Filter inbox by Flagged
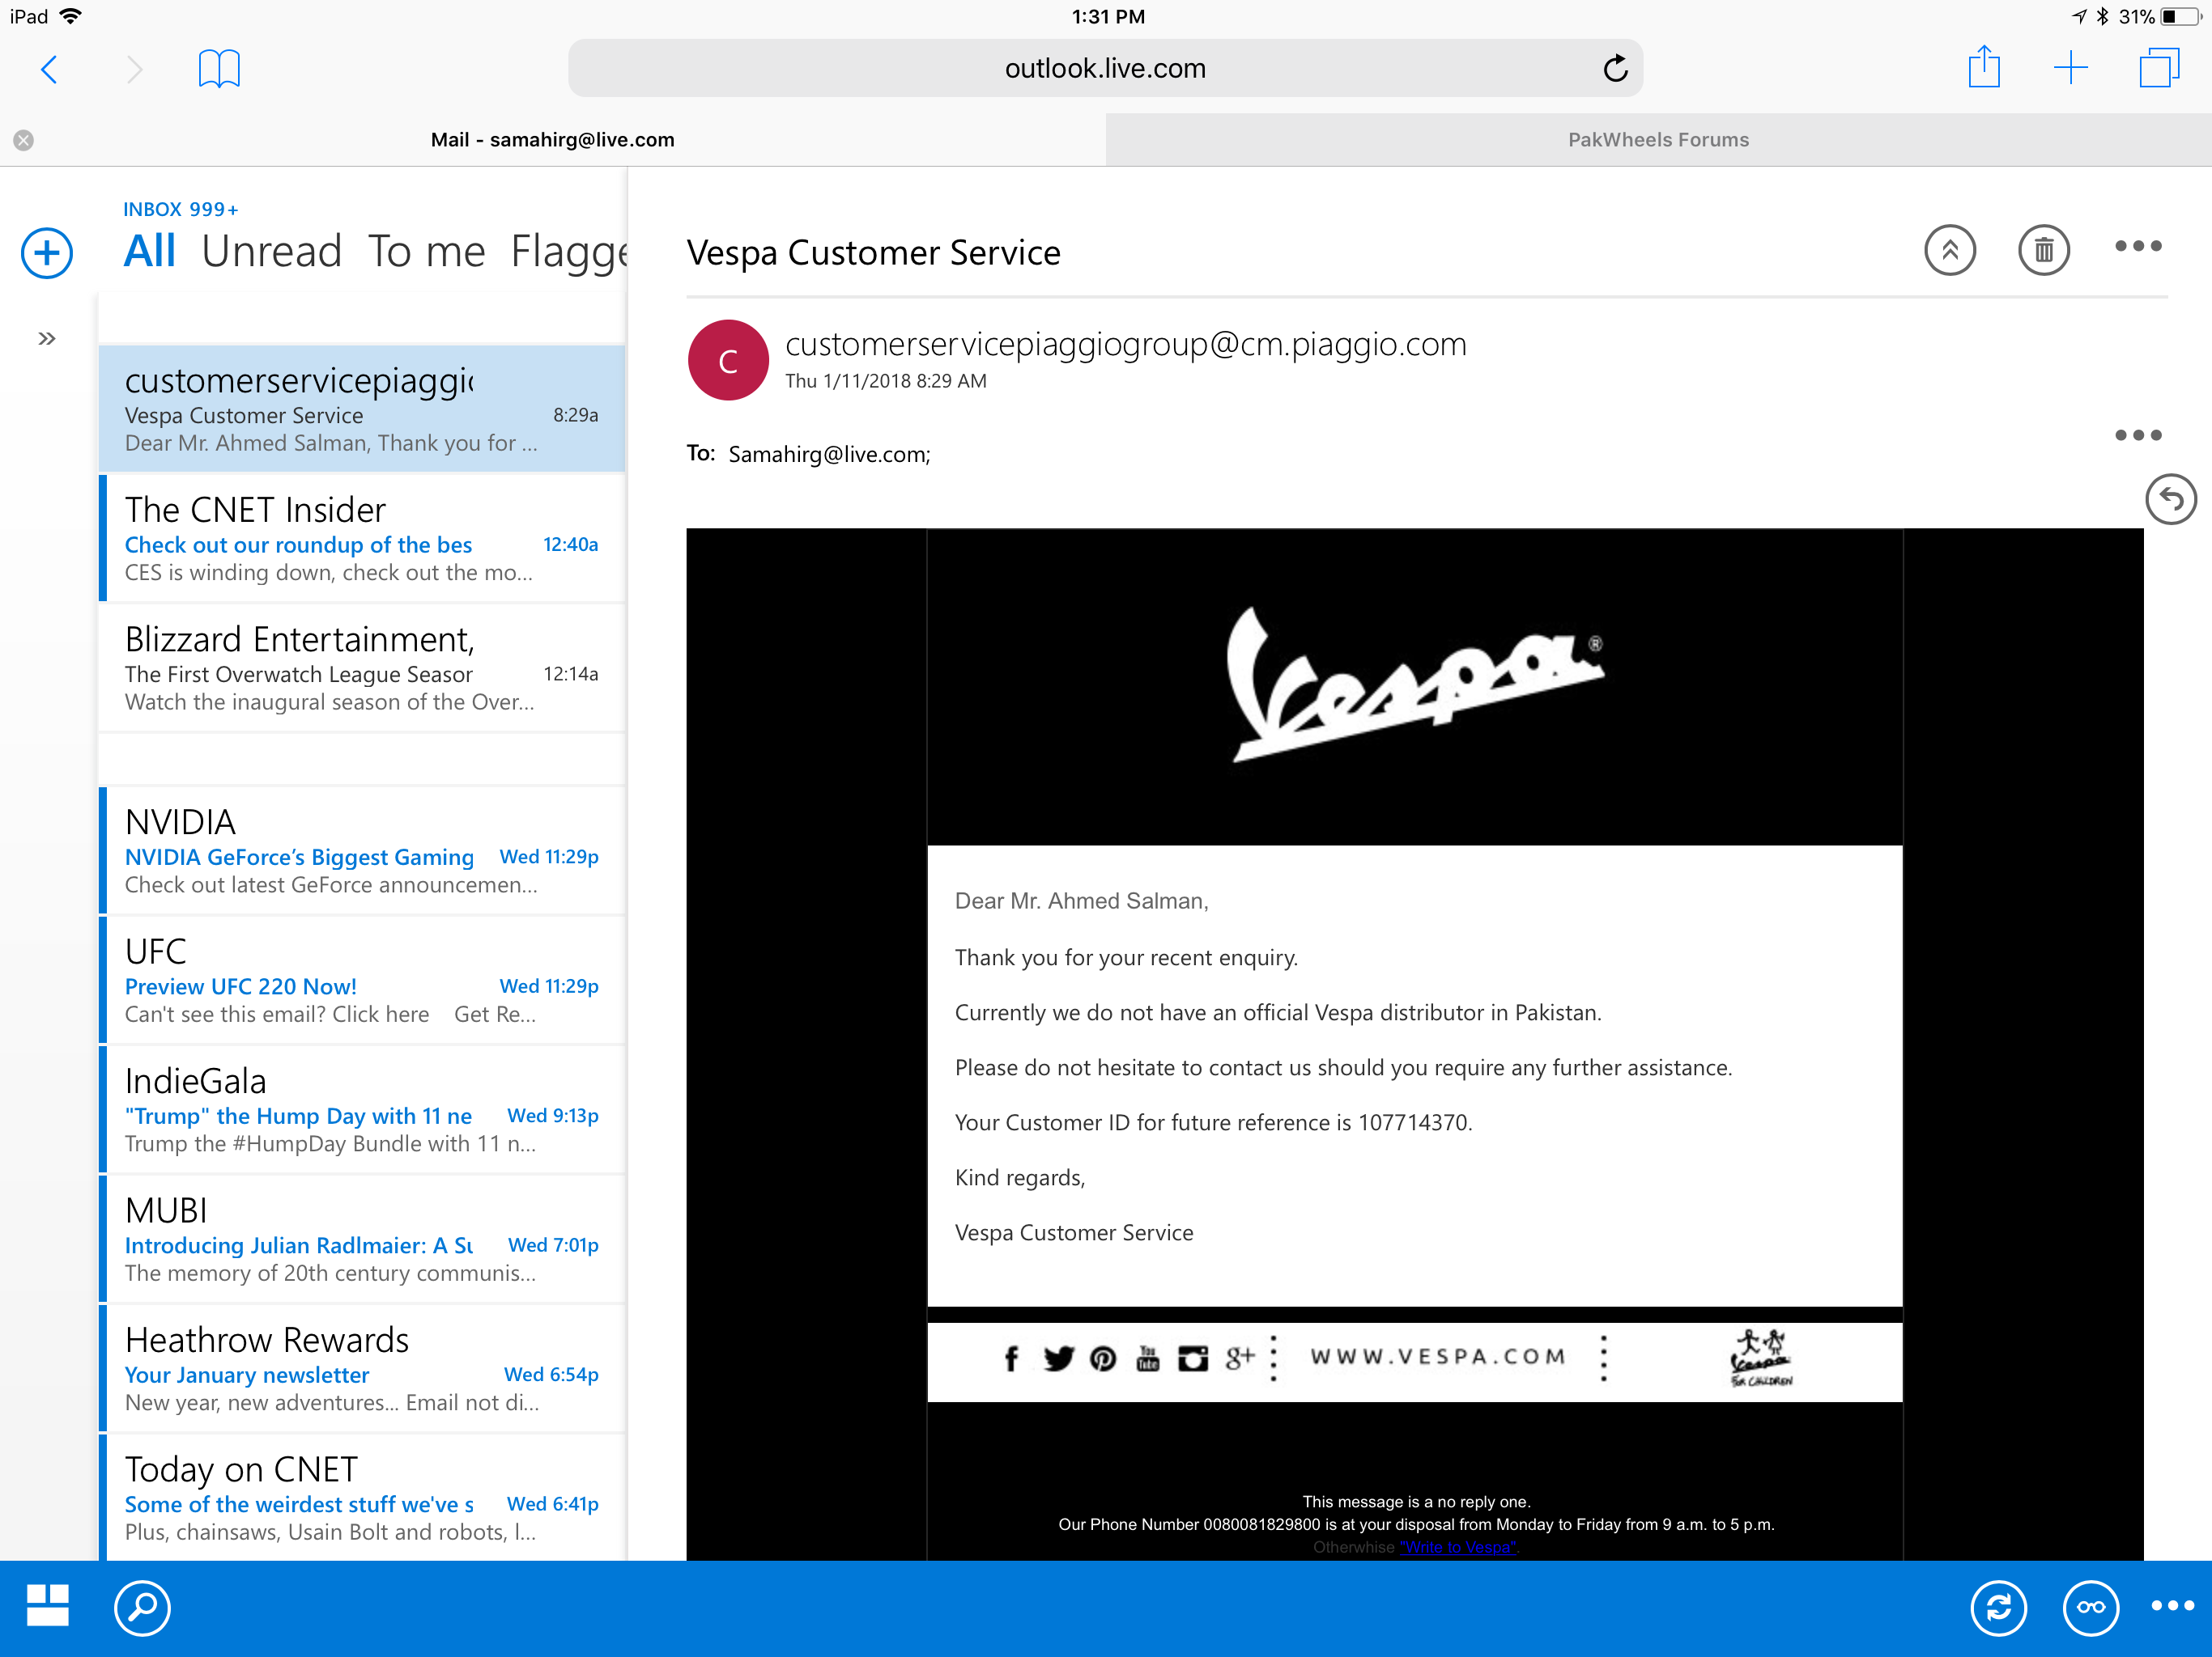Screen dimensions: 2212x1657 pos(568,253)
